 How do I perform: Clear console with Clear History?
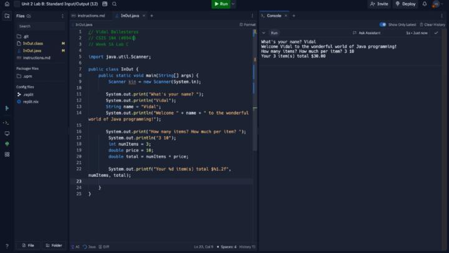click(432, 24)
